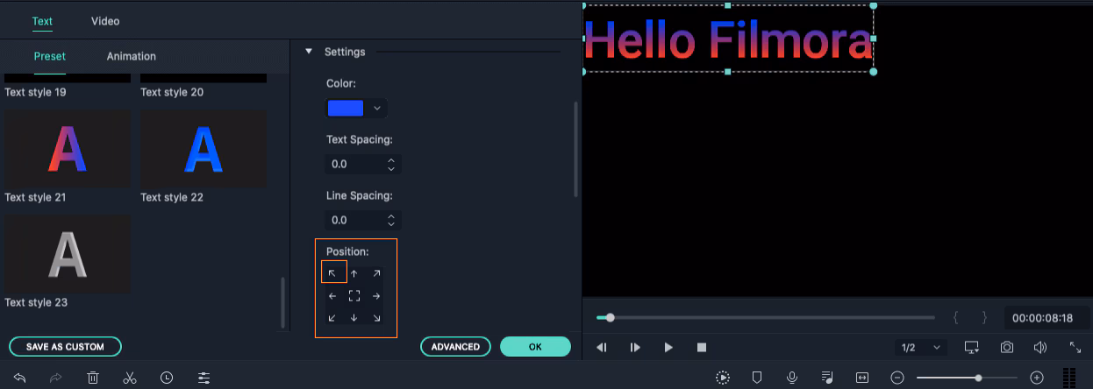Select Text style 21 preset thumbnail
Screen dimensions: 1093x389
[x=68, y=149]
